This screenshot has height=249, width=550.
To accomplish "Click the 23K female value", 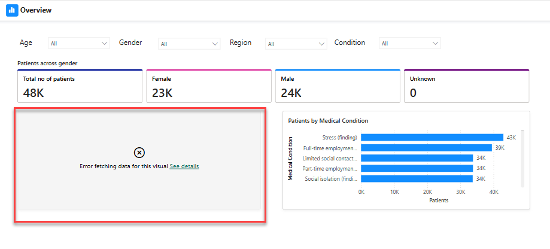I will pos(162,93).
